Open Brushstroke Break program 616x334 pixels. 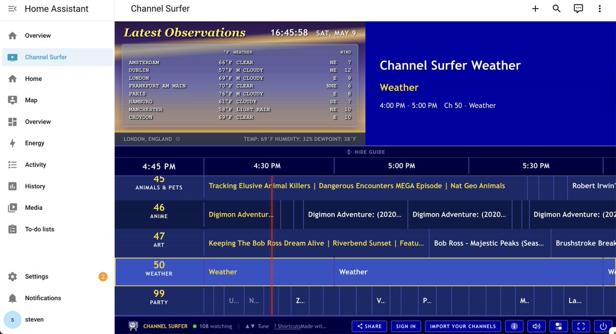584,243
